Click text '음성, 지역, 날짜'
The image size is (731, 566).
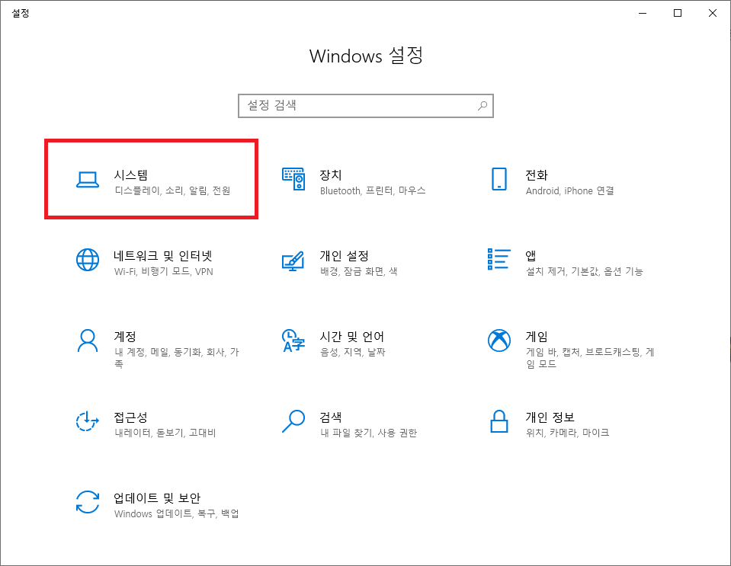pyautogui.click(x=352, y=352)
